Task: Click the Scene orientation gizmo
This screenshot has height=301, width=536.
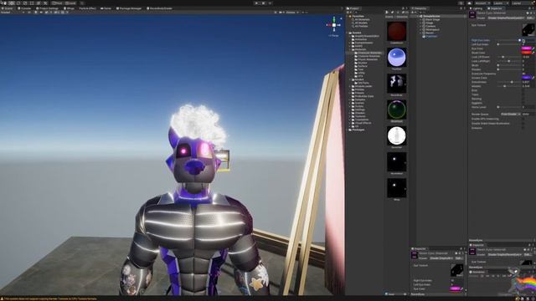Action: [x=334, y=25]
